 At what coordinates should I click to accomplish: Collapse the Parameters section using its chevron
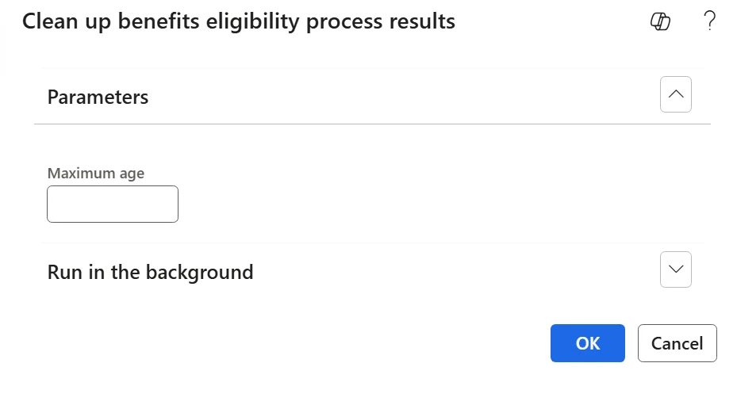(x=675, y=94)
